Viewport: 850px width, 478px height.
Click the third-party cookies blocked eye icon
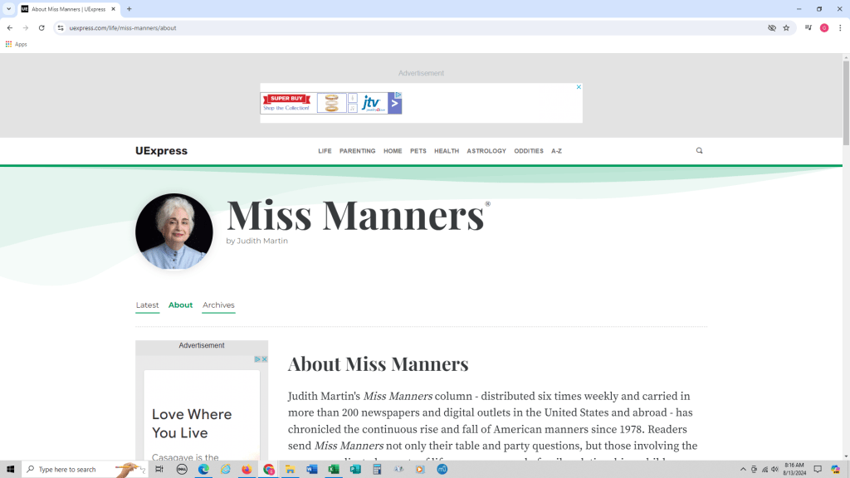pyautogui.click(x=771, y=27)
